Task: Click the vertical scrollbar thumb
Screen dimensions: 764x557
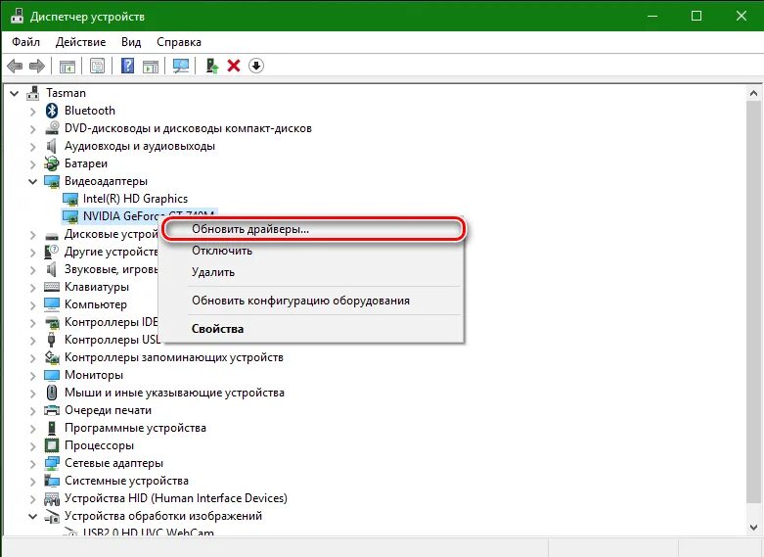Action: (x=753, y=302)
